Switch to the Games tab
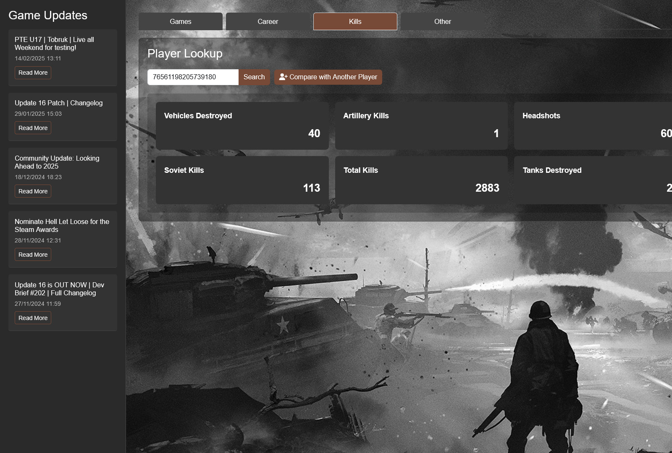The height and width of the screenshot is (453, 672). tap(180, 22)
